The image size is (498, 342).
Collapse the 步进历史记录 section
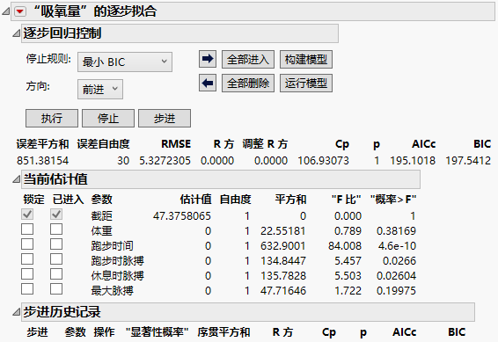tap(16, 312)
